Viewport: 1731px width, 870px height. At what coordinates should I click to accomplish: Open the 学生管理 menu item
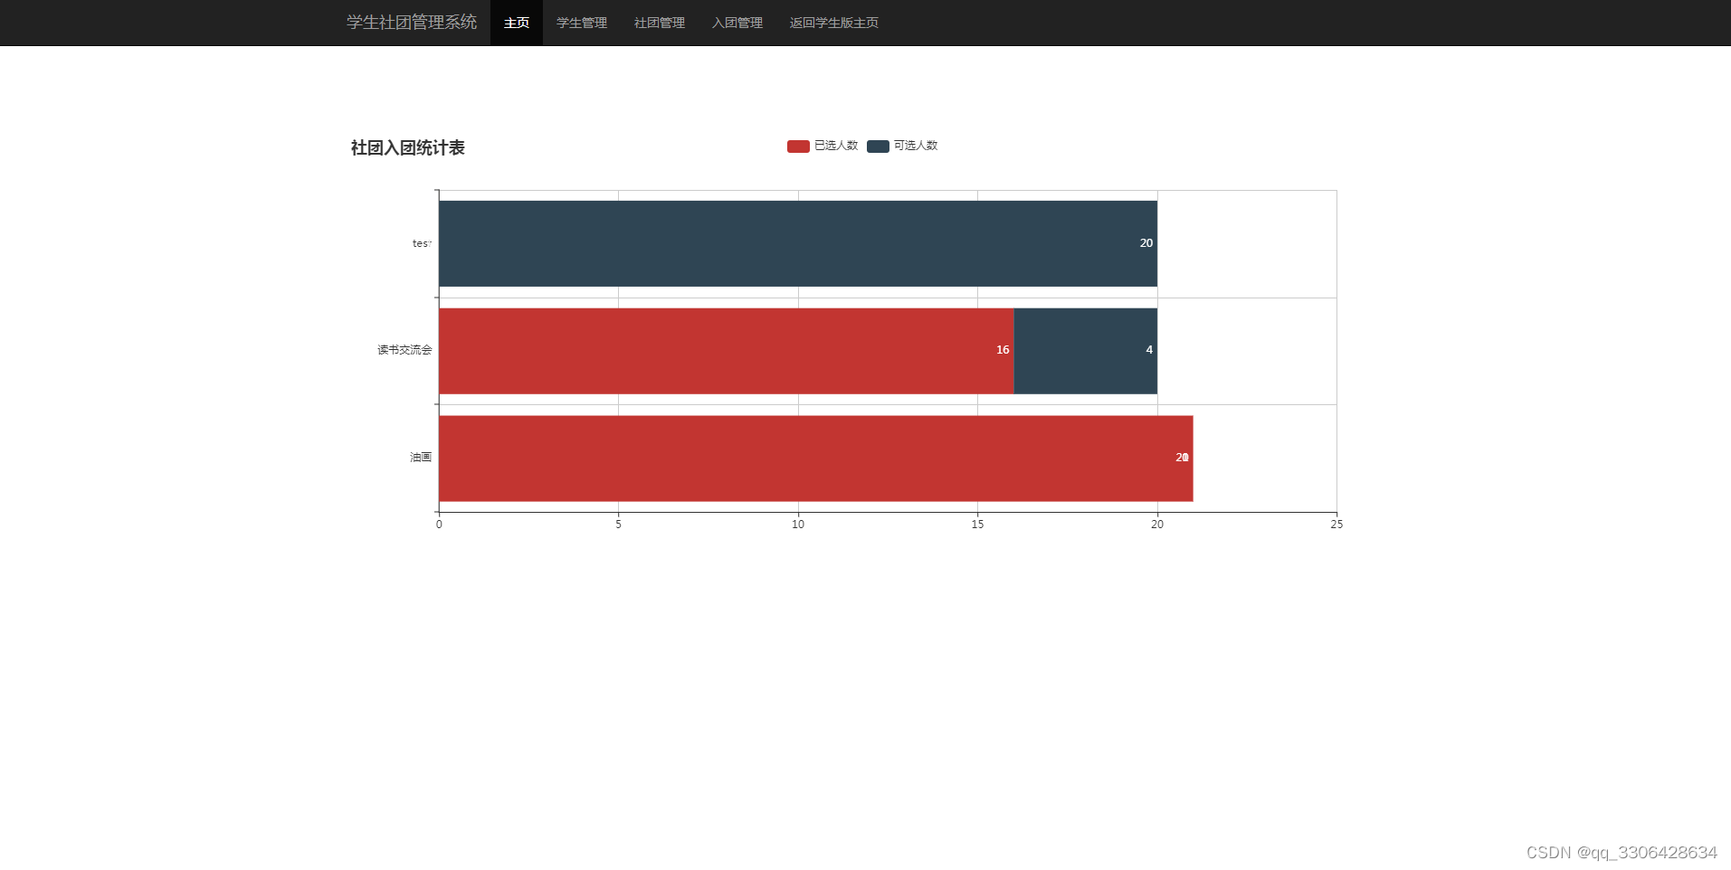pyautogui.click(x=582, y=23)
